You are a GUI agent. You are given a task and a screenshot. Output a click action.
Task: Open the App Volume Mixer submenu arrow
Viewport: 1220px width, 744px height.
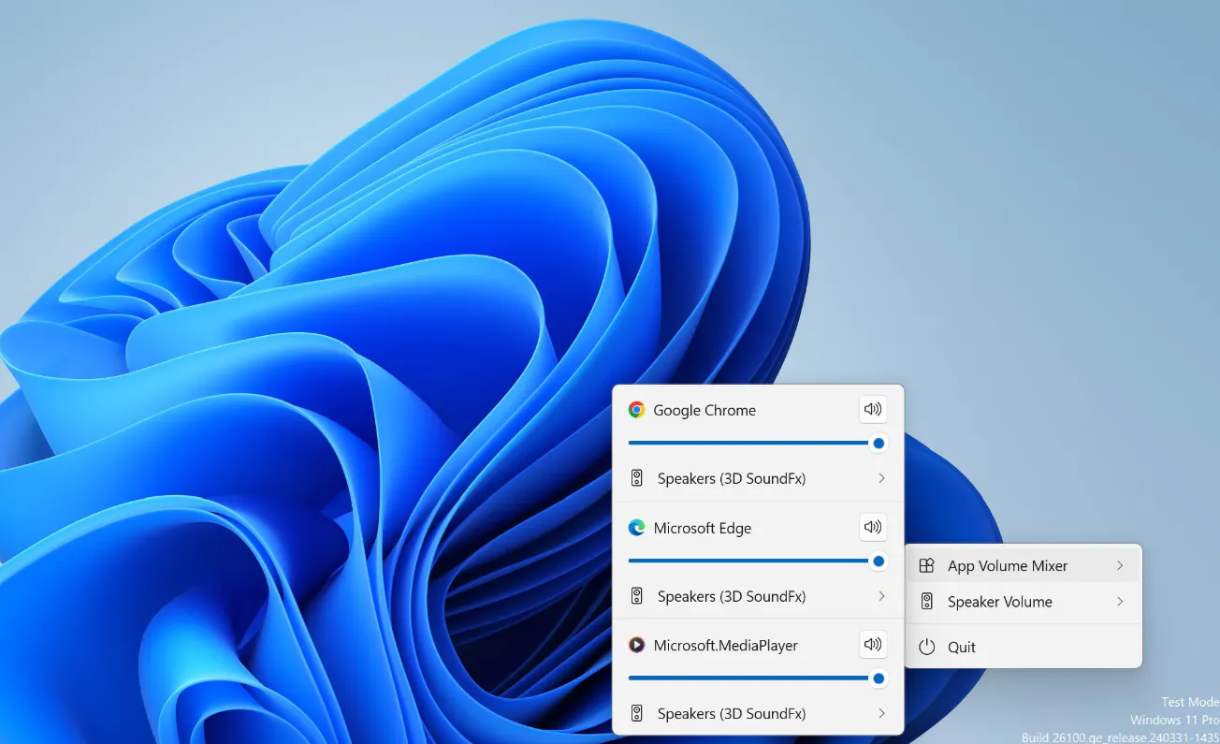pos(1120,565)
